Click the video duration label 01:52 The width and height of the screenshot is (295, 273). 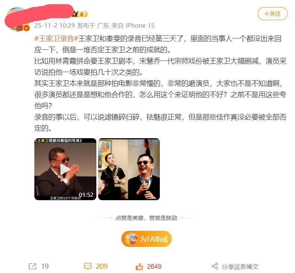(x=86, y=195)
